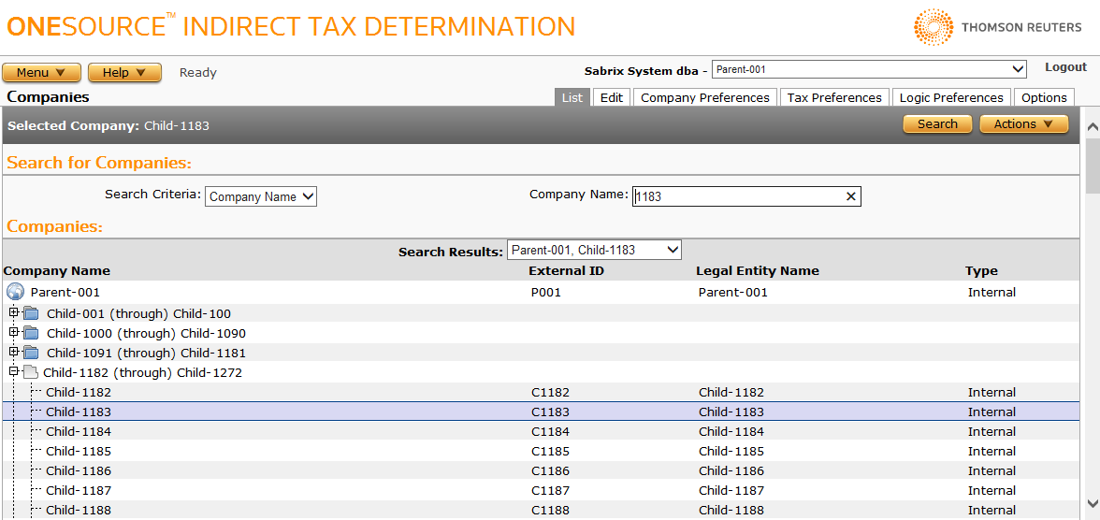Image resolution: width=1100 pixels, height=520 pixels.
Task: Clear the Company Name search field
Action: point(850,196)
